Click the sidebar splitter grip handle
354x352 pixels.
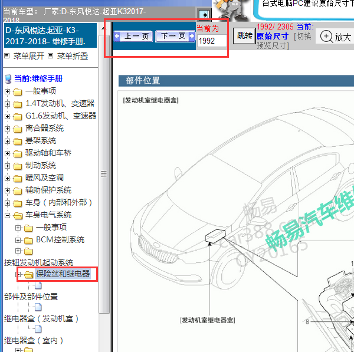[x=104, y=174]
